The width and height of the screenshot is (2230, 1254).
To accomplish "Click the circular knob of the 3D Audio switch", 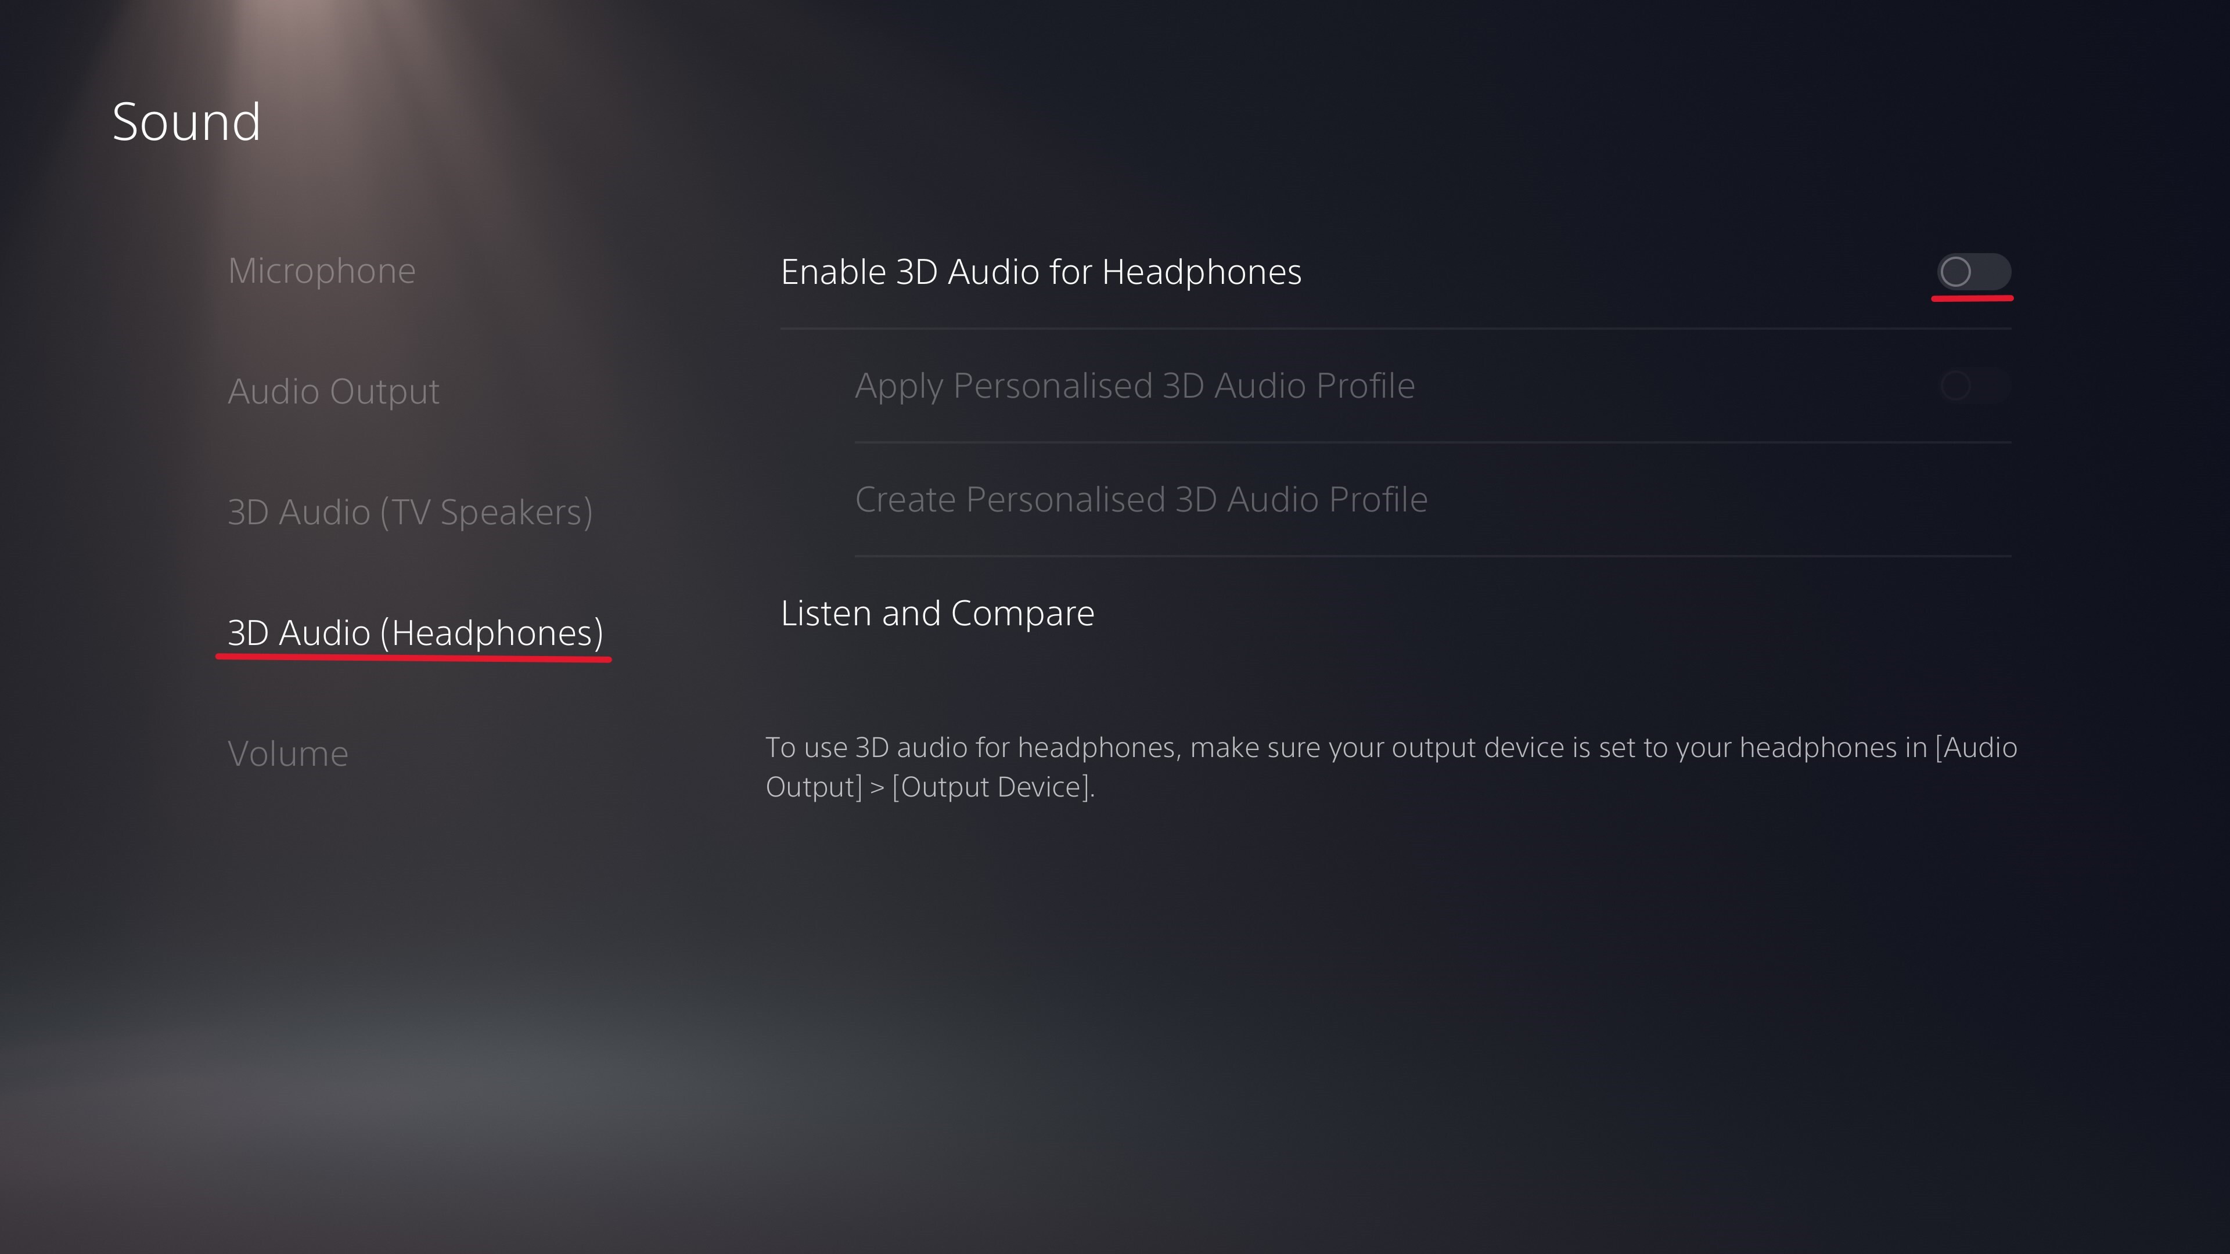I will [1955, 272].
